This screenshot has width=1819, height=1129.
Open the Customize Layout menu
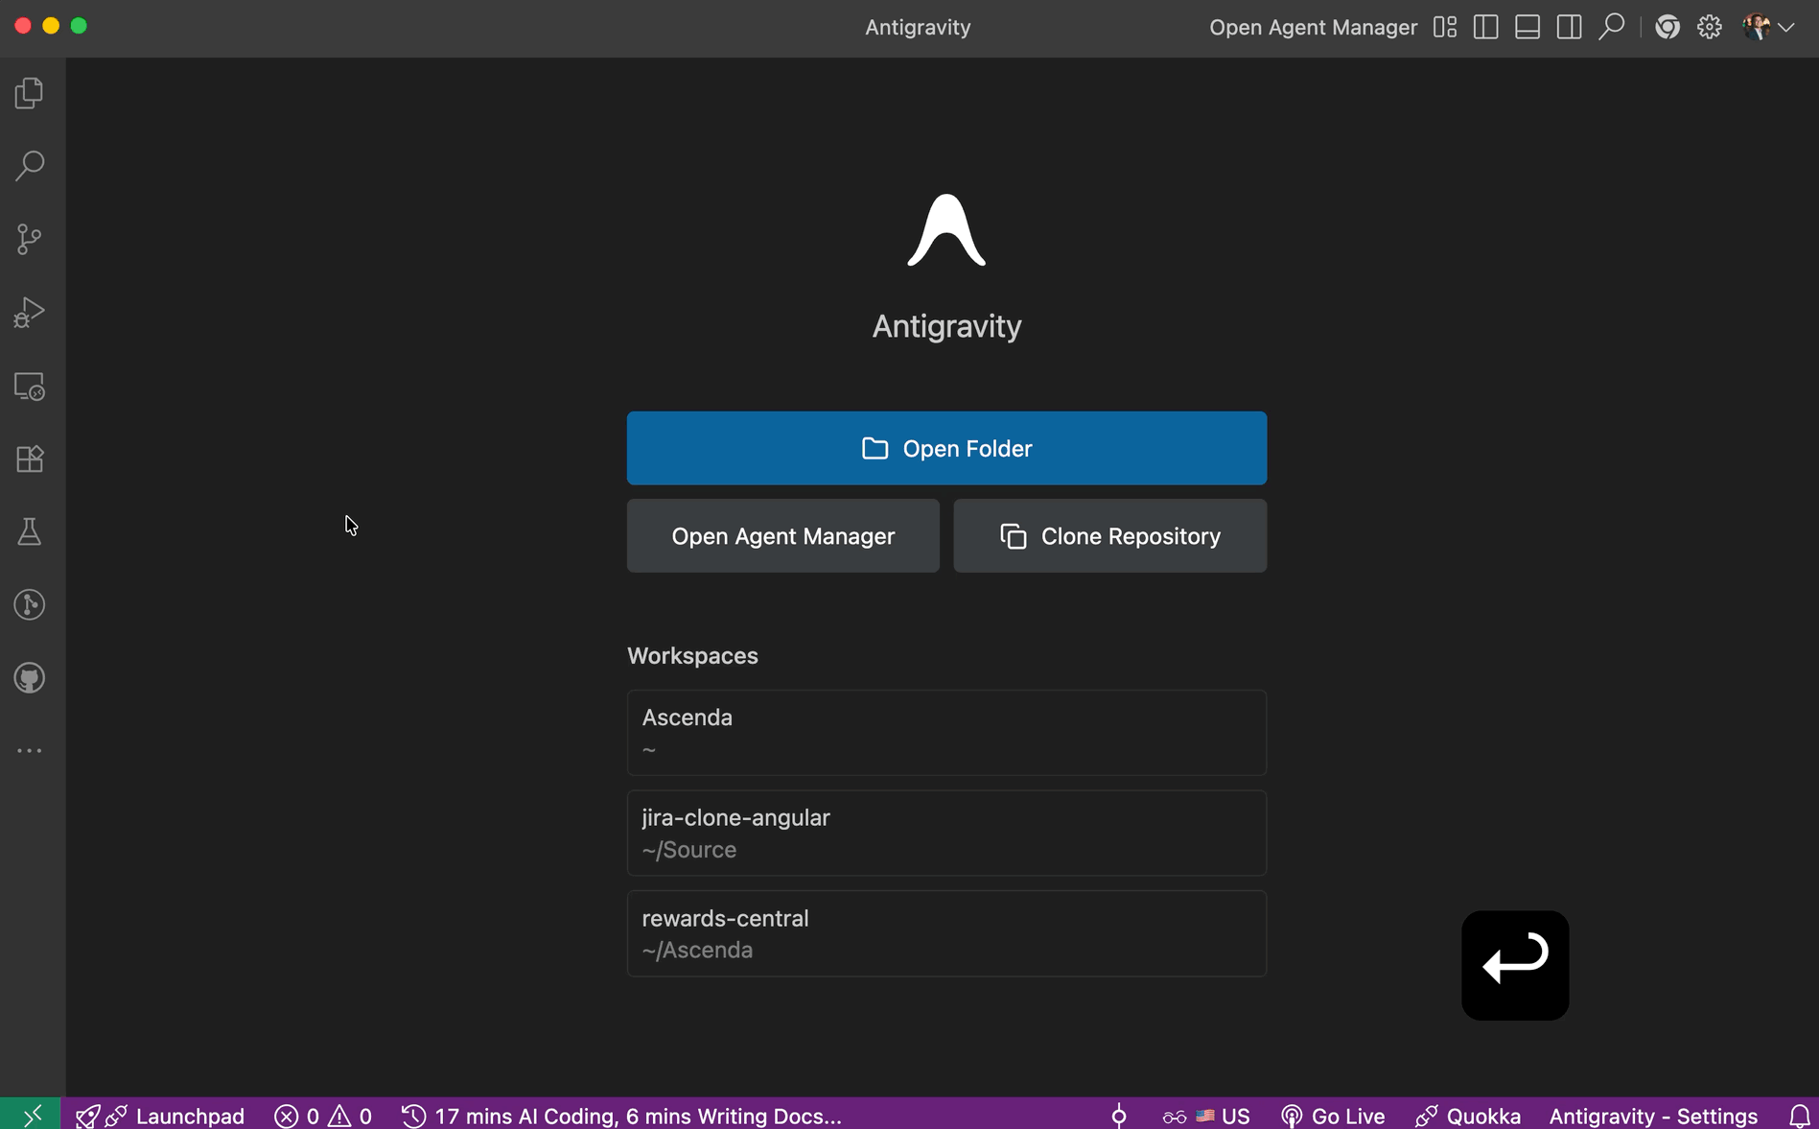click(1444, 27)
